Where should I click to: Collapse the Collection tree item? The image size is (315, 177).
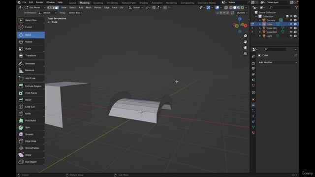(256, 16)
